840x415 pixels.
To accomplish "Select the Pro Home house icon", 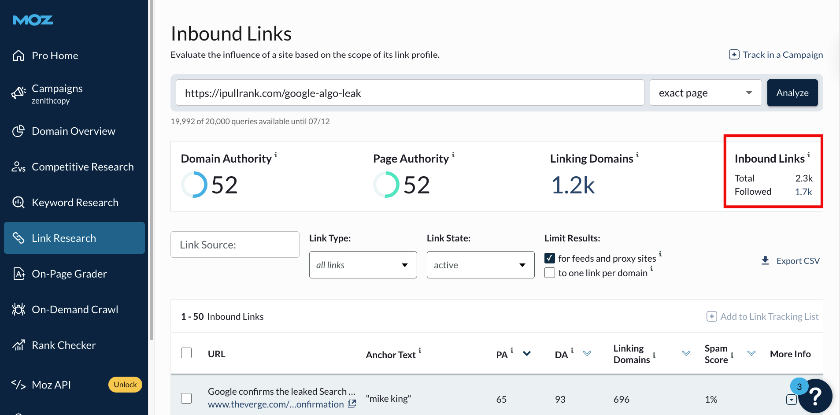I will [18, 55].
